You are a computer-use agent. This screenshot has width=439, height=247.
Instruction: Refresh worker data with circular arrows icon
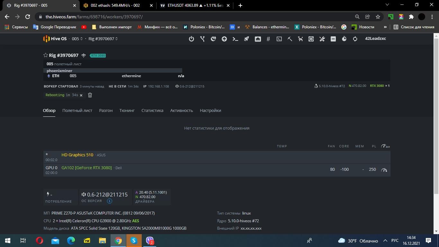[355, 39]
